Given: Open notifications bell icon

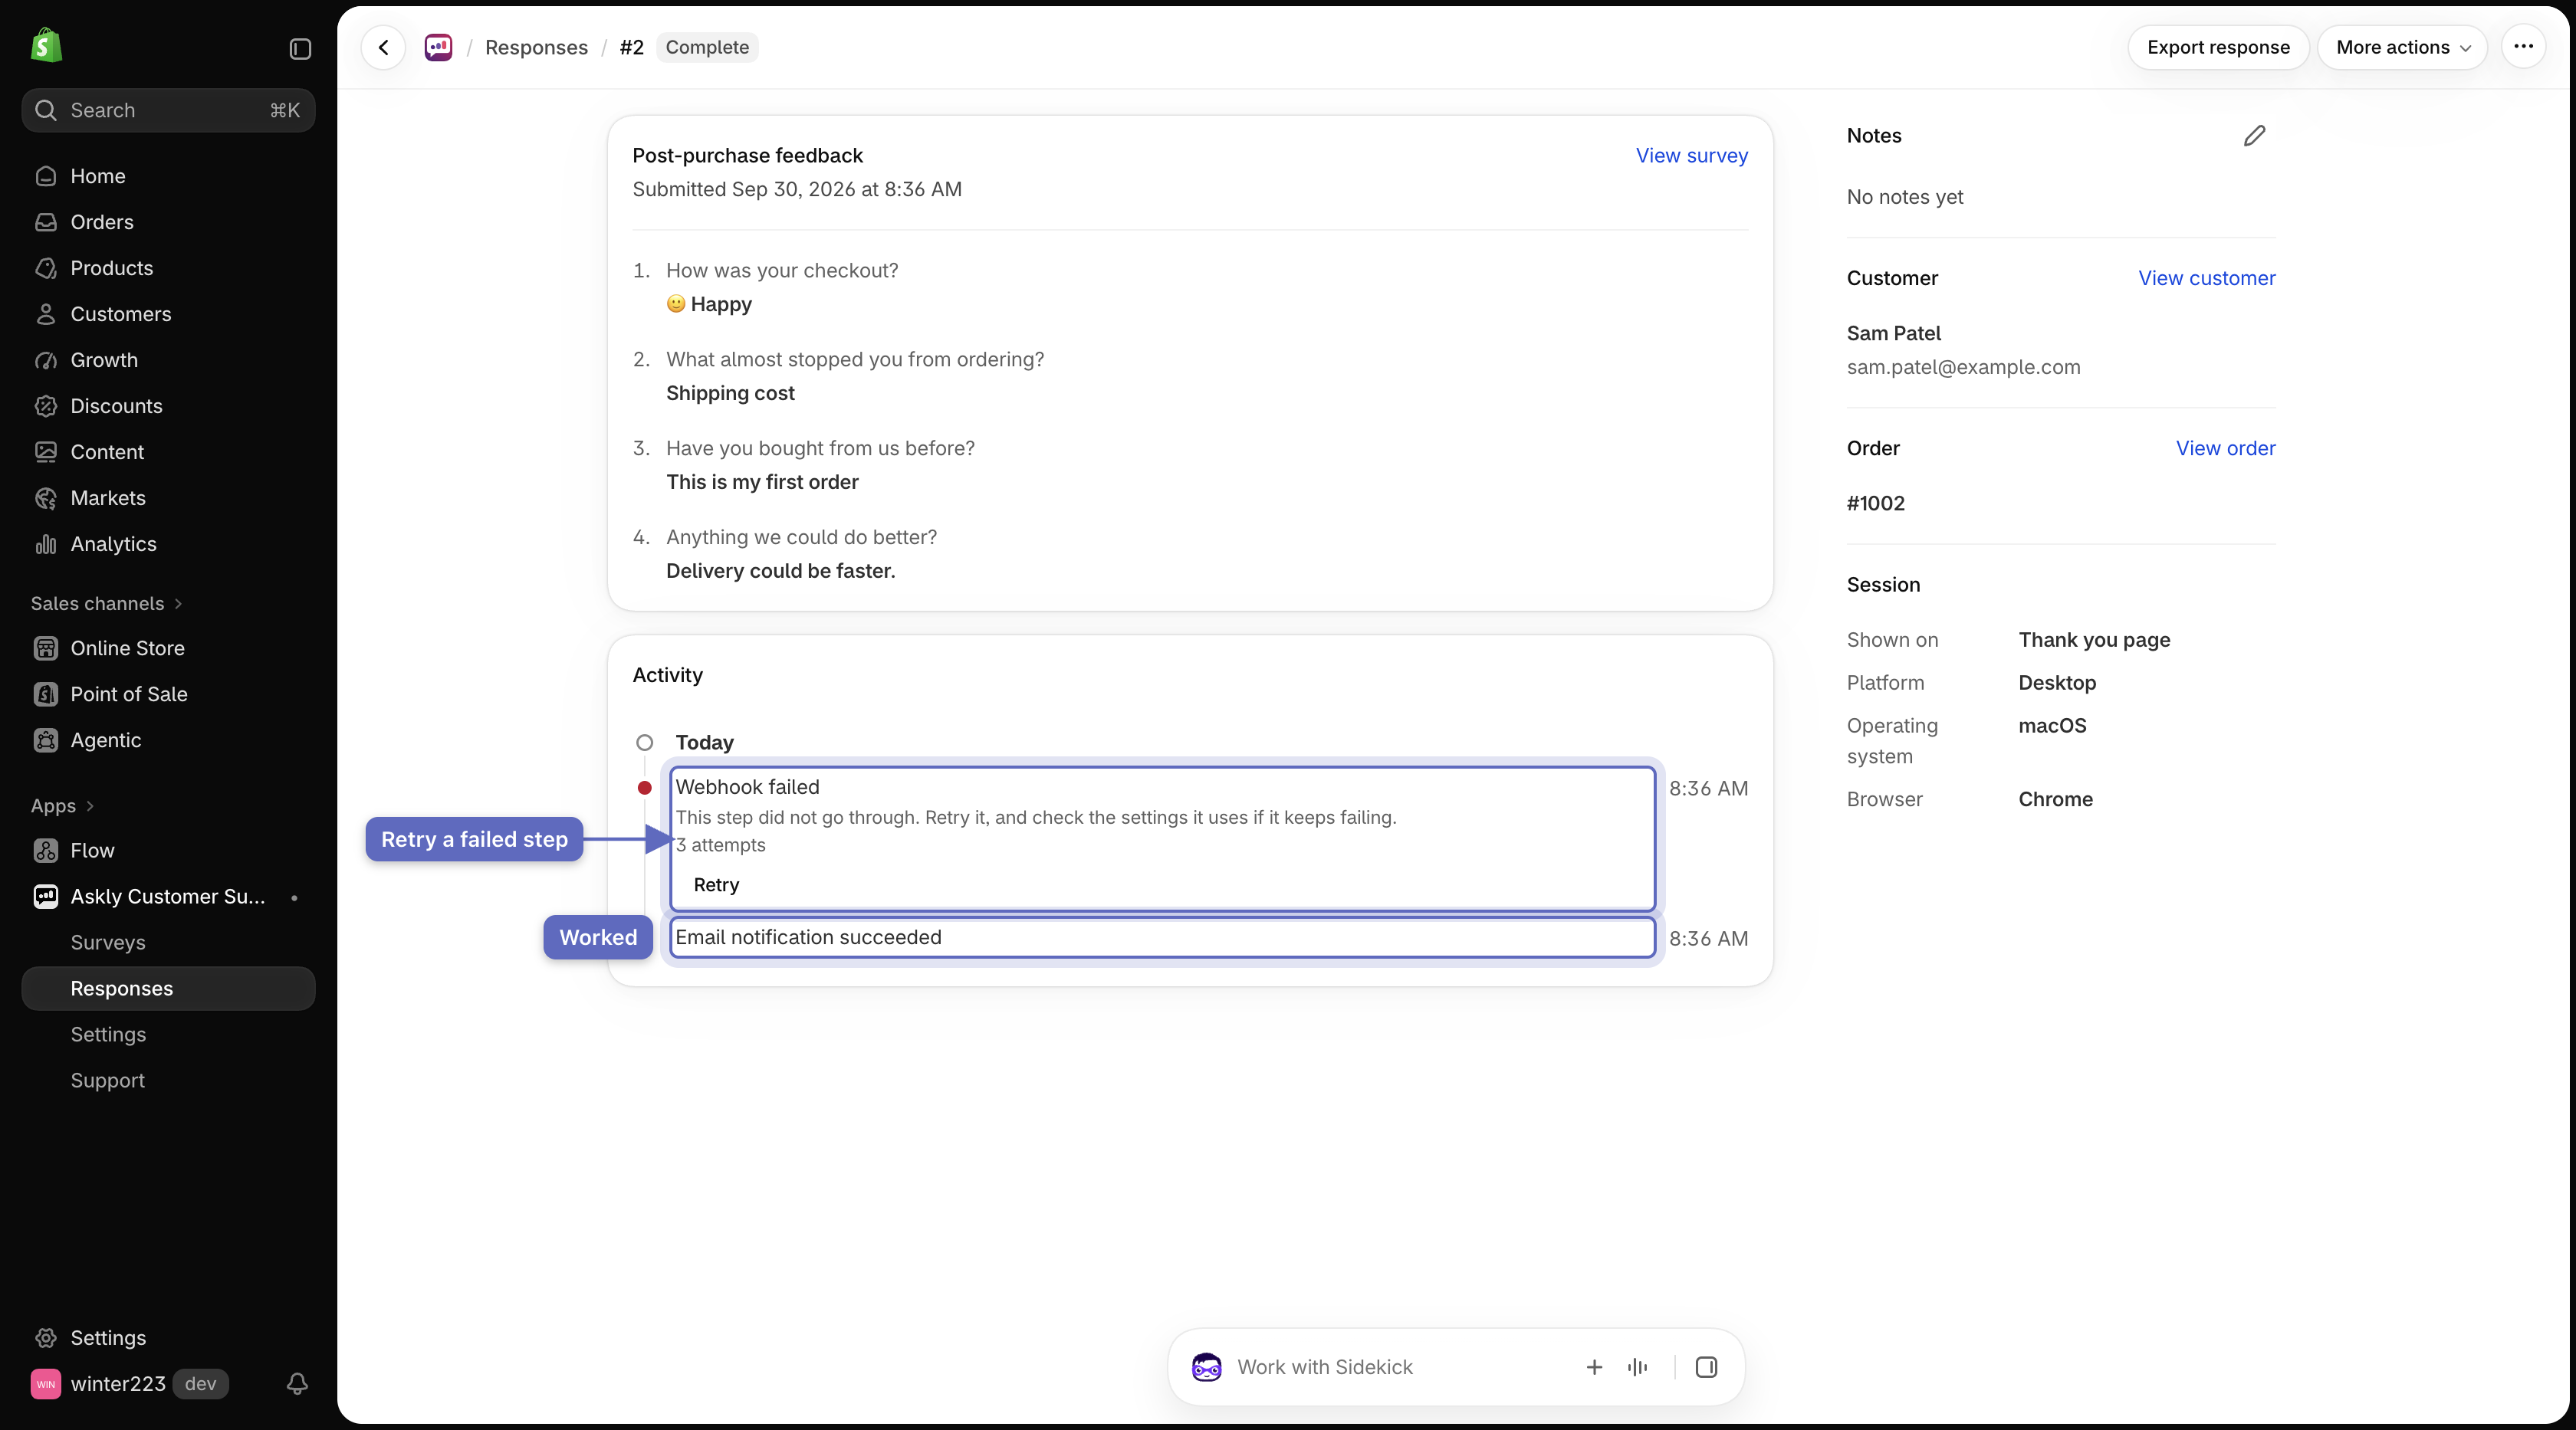Looking at the screenshot, I should (297, 1383).
